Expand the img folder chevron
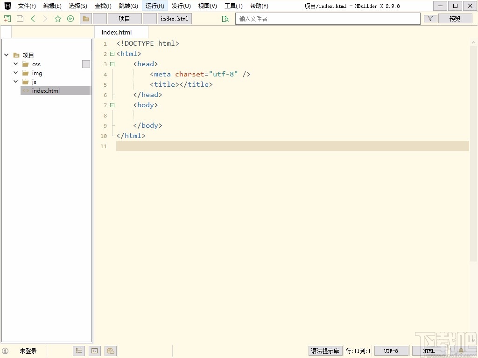The image size is (478, 358). (16, 73)
